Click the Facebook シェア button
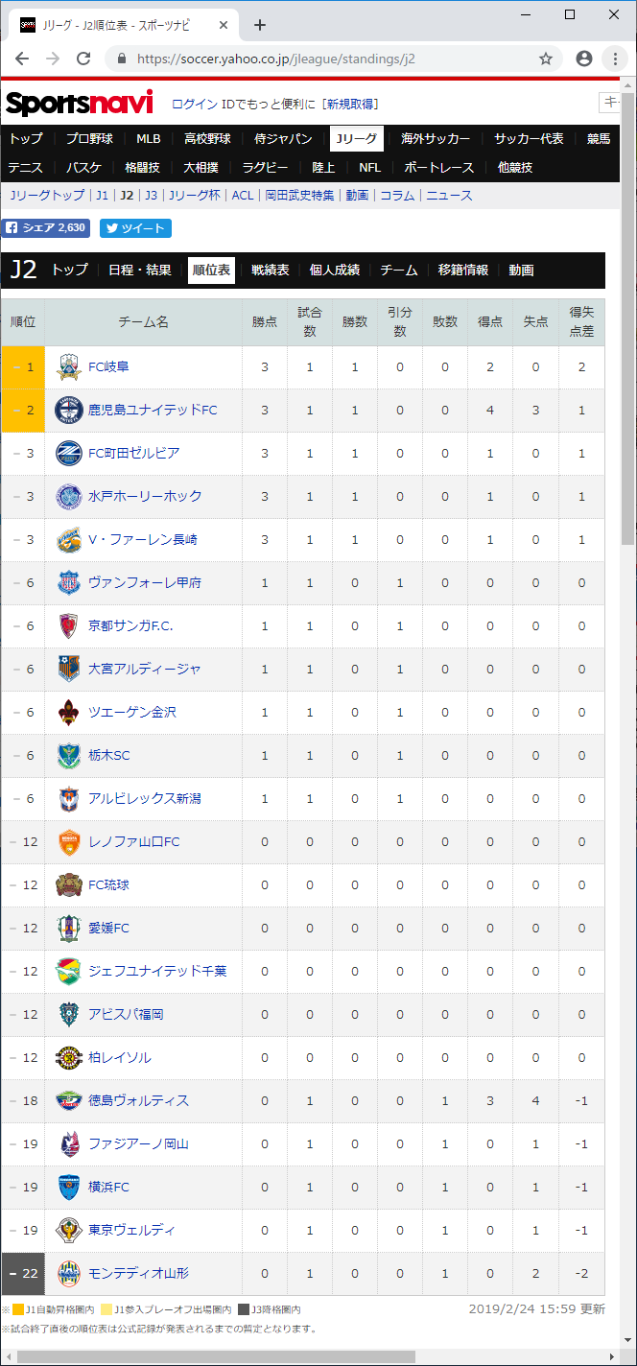The width and height of the screenshot is (637, 1366). [47, 228]
